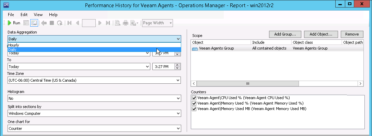This screenshot has width=372, height=136.
Task: Open the View menu
Action: coord(38,15)
